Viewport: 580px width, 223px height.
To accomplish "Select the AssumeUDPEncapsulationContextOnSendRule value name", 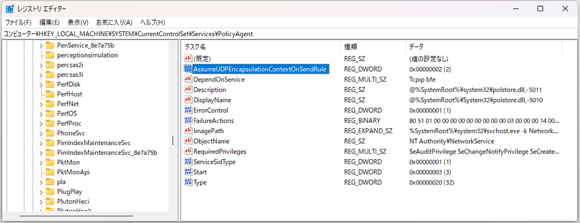I will pos(261,69).
